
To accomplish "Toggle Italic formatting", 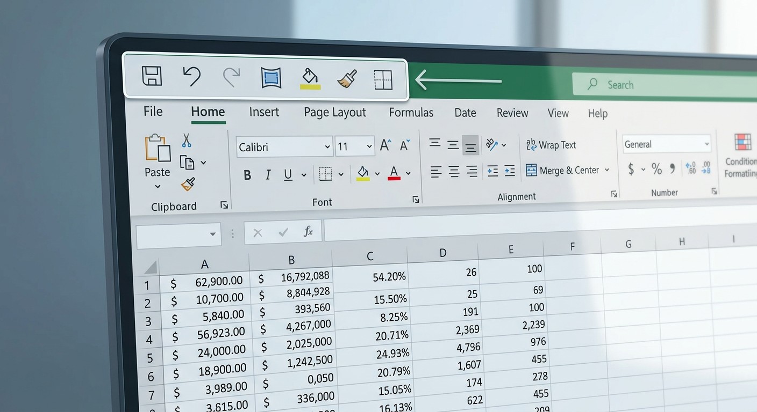I will (268, 175).
